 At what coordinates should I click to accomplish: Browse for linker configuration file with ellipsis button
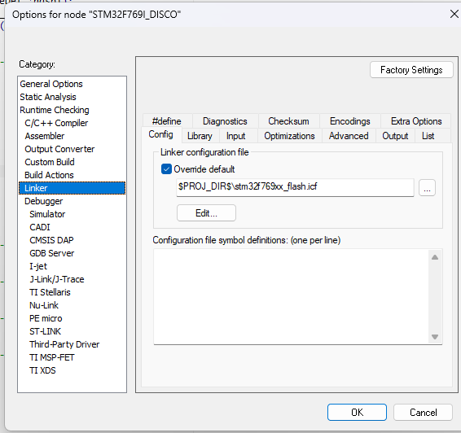point(427,188)
